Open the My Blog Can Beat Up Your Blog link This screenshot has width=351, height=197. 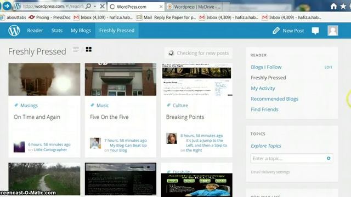[x=128, y=148]
